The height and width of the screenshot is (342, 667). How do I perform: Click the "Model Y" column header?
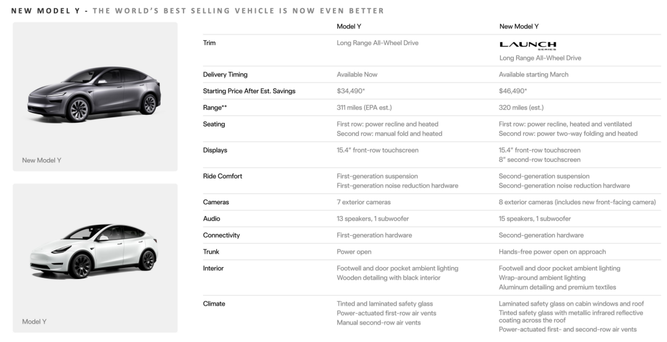pyautogui.click(x=350, y=27)
